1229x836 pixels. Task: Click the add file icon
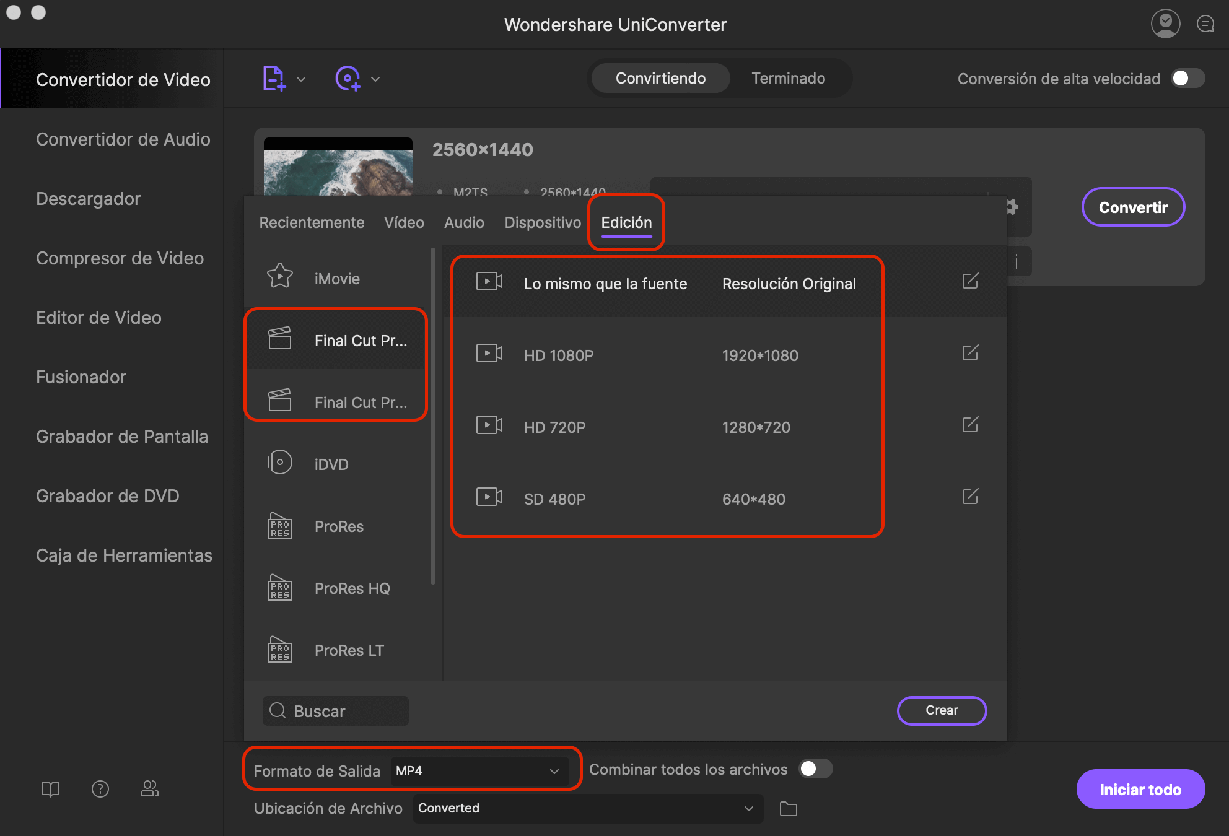tap(274, 79)
